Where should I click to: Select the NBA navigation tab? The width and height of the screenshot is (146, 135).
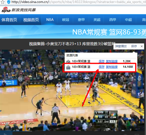click(x=50, y=20)
